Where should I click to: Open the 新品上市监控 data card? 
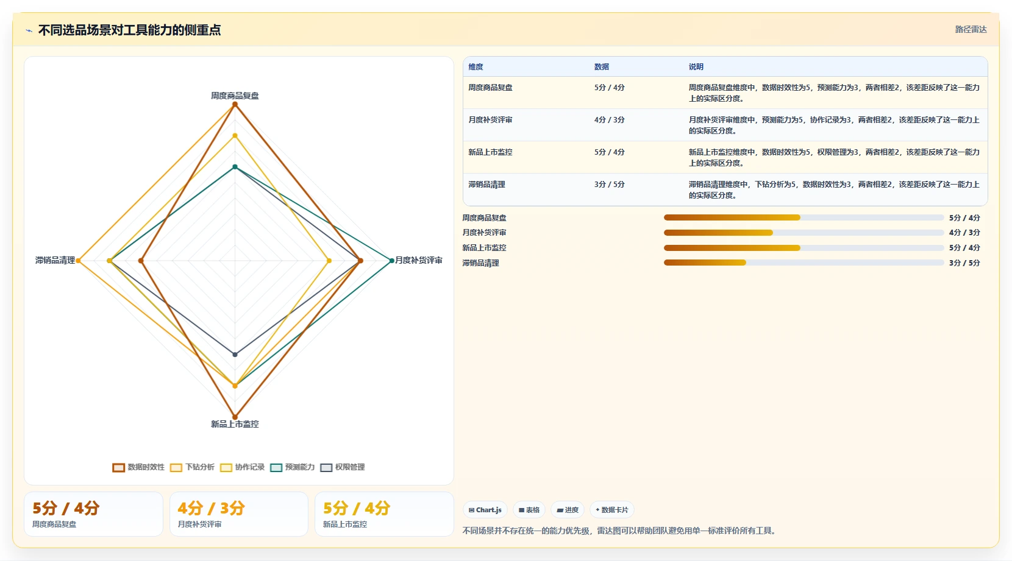pos(384,514)
